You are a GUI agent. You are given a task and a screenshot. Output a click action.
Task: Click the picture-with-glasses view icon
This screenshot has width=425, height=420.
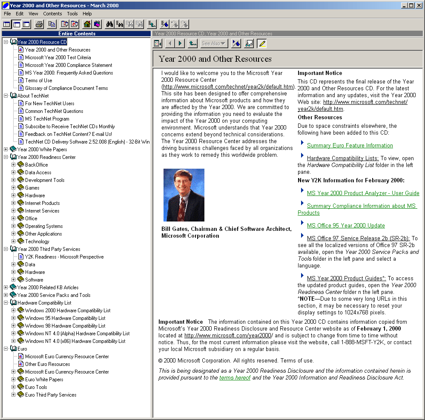coord(249,43)
